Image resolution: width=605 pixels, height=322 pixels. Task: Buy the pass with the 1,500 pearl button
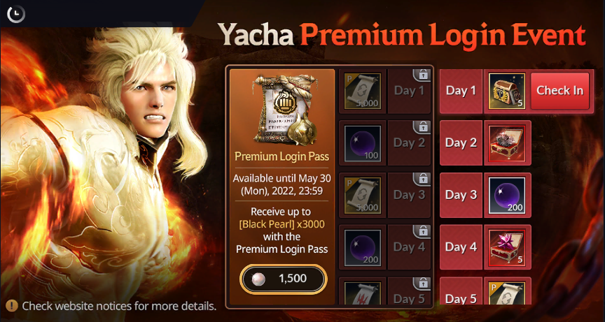[283, 279]
